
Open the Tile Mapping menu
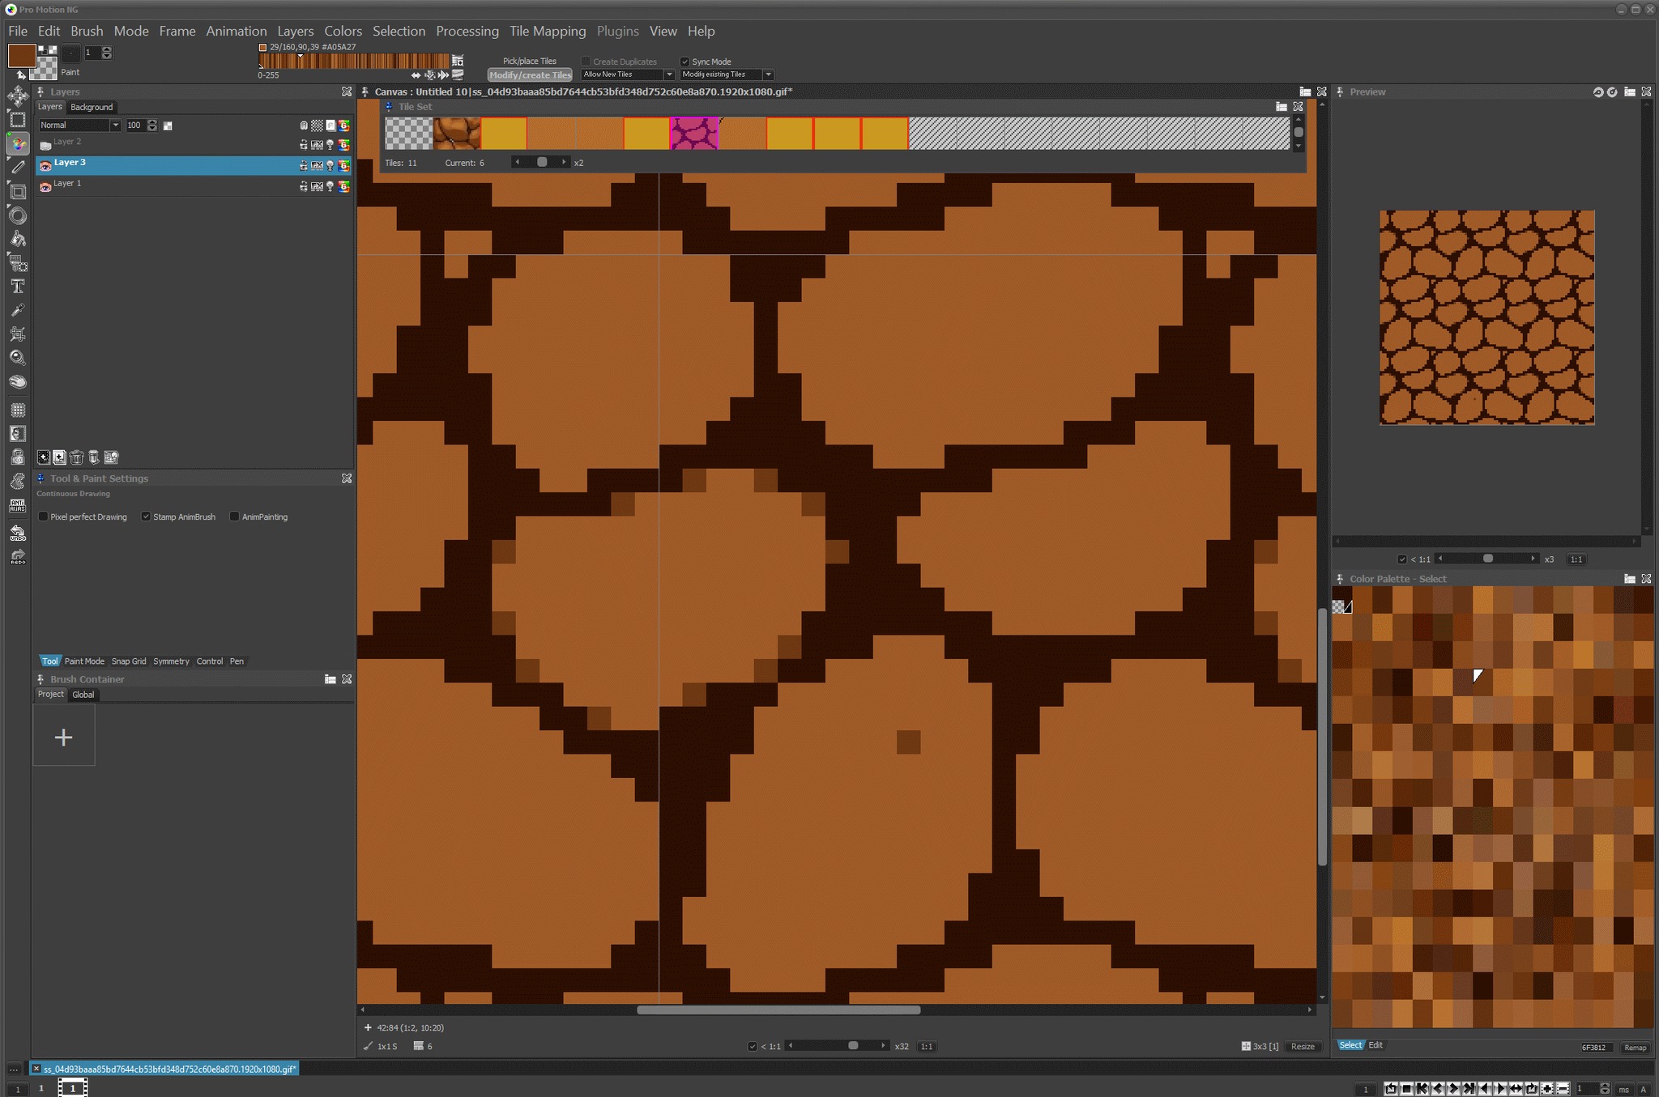point(548,31)
